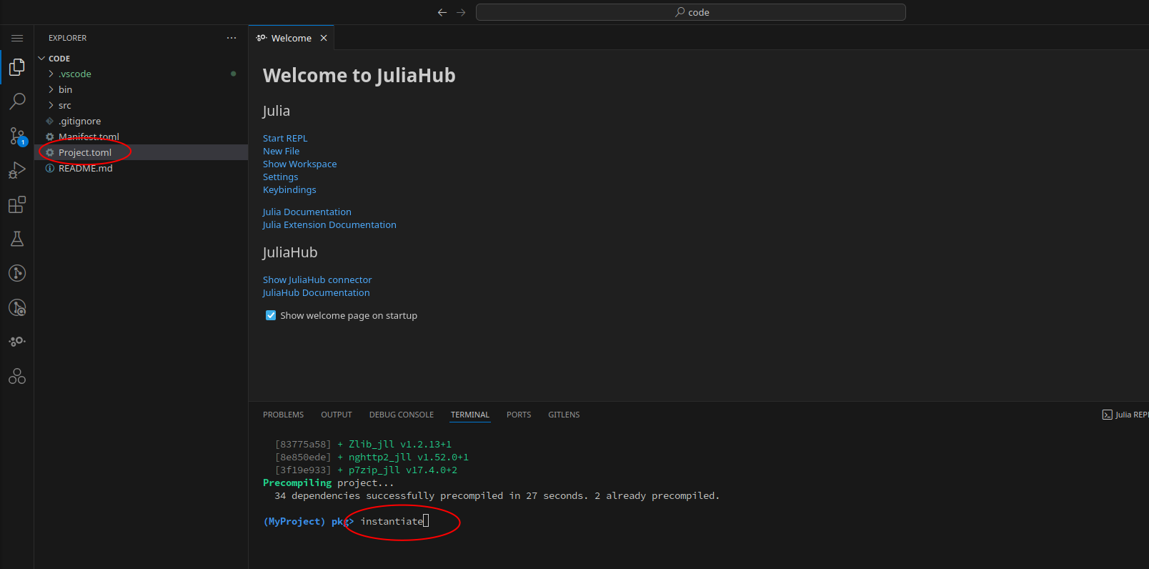Open the Keybindings link
This screenshot has width=1149, height=569.
click(289, 189)
